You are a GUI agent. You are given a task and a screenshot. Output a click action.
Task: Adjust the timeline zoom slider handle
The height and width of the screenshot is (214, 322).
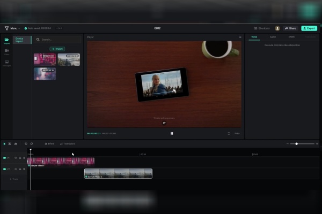(x=297, y=144)
